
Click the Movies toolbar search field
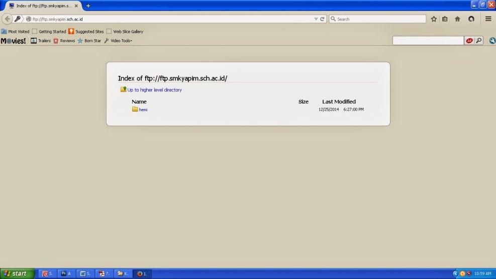coord(428,41)
